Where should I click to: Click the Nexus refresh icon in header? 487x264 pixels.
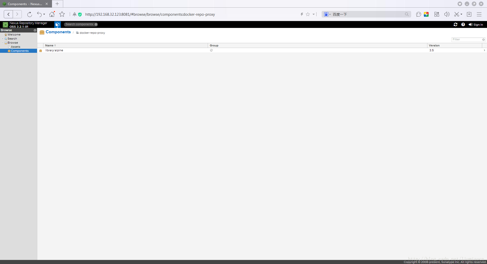point(456,24)
